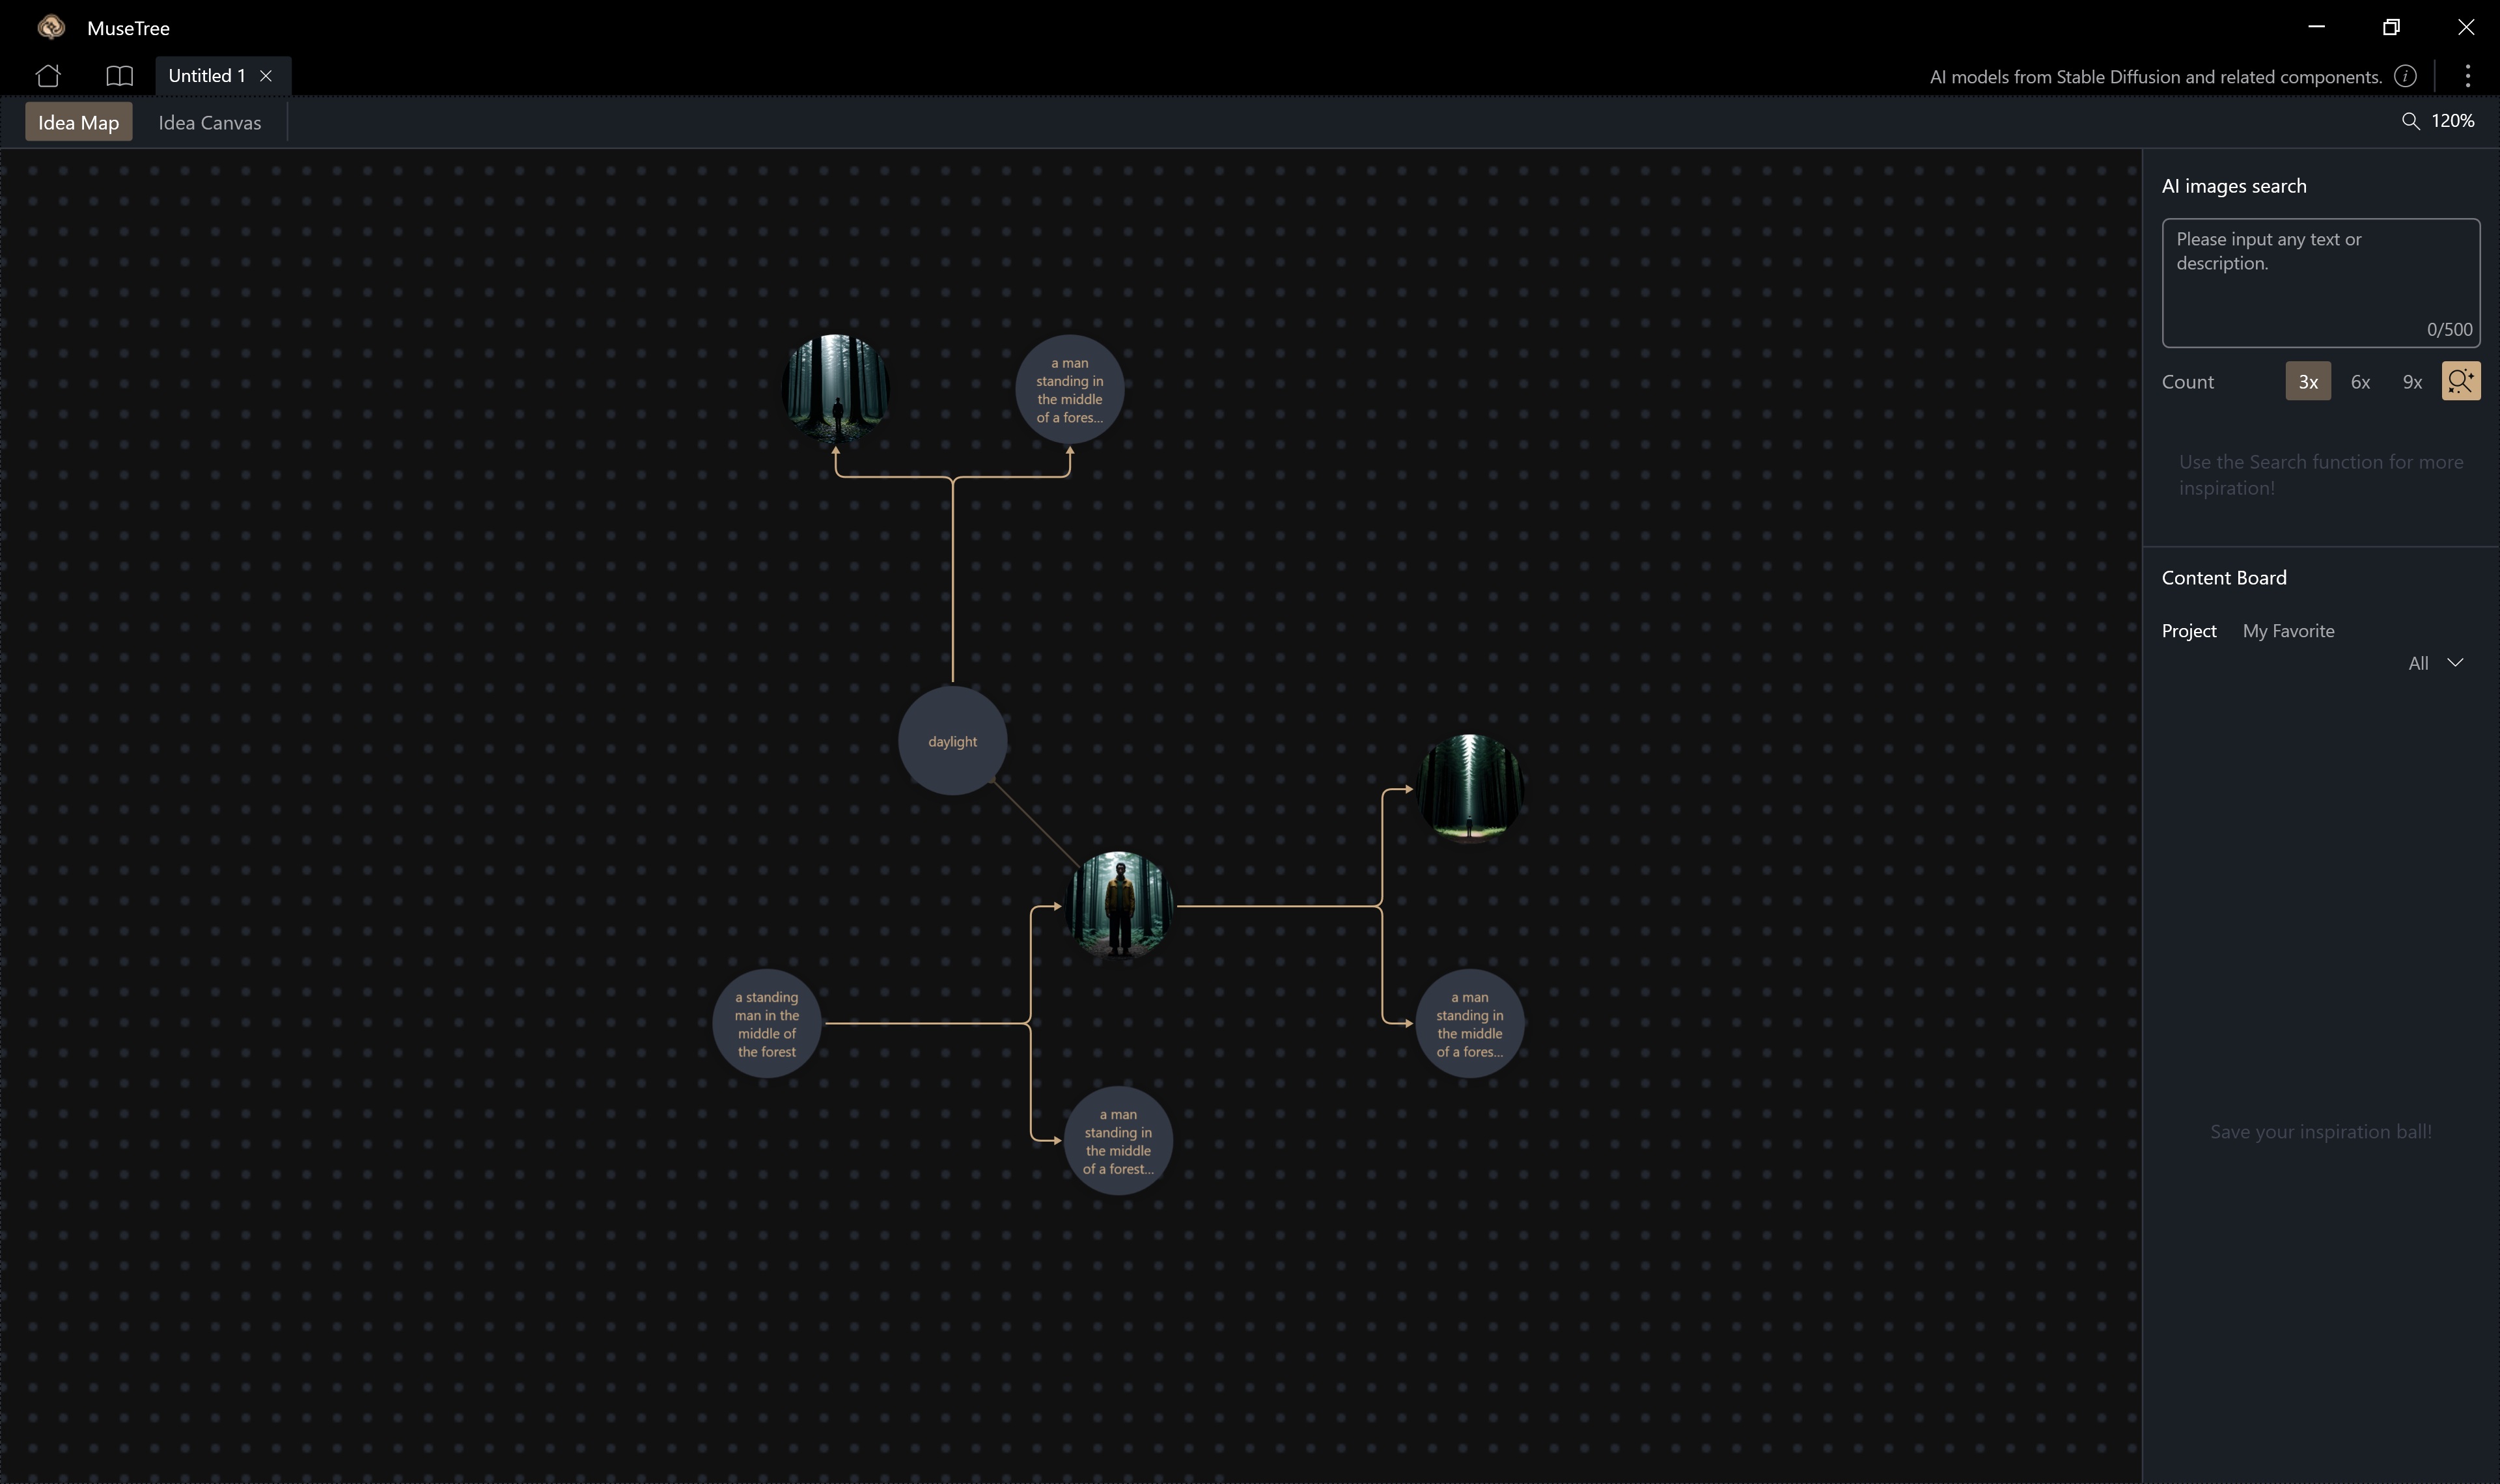Viewport: 2500px width, 1484px height.
Task: Click the home icon
Action: 48,76
